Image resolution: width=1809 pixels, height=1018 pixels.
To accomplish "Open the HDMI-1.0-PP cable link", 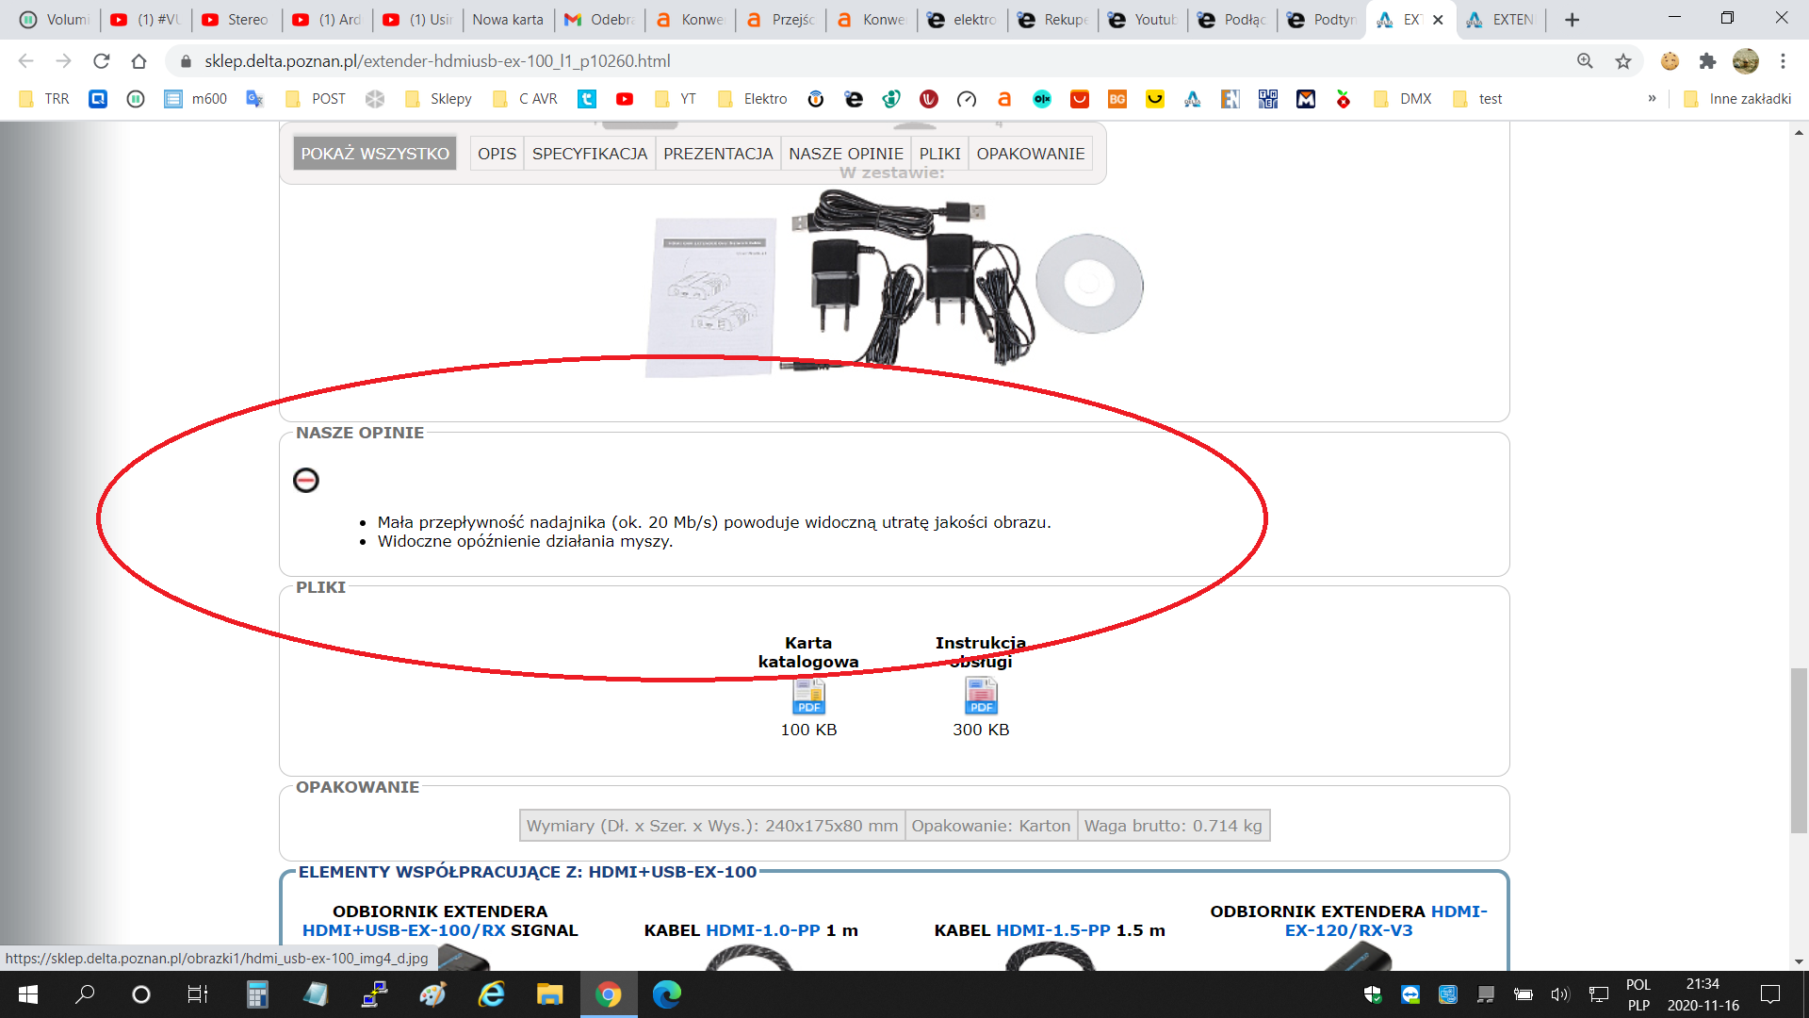I will pos(763,930).
